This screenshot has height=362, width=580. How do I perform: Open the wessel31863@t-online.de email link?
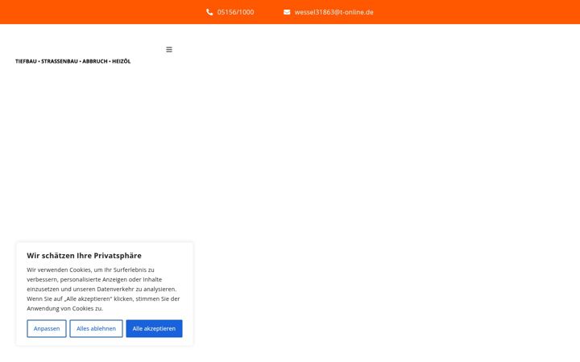(x=333, y=12)
